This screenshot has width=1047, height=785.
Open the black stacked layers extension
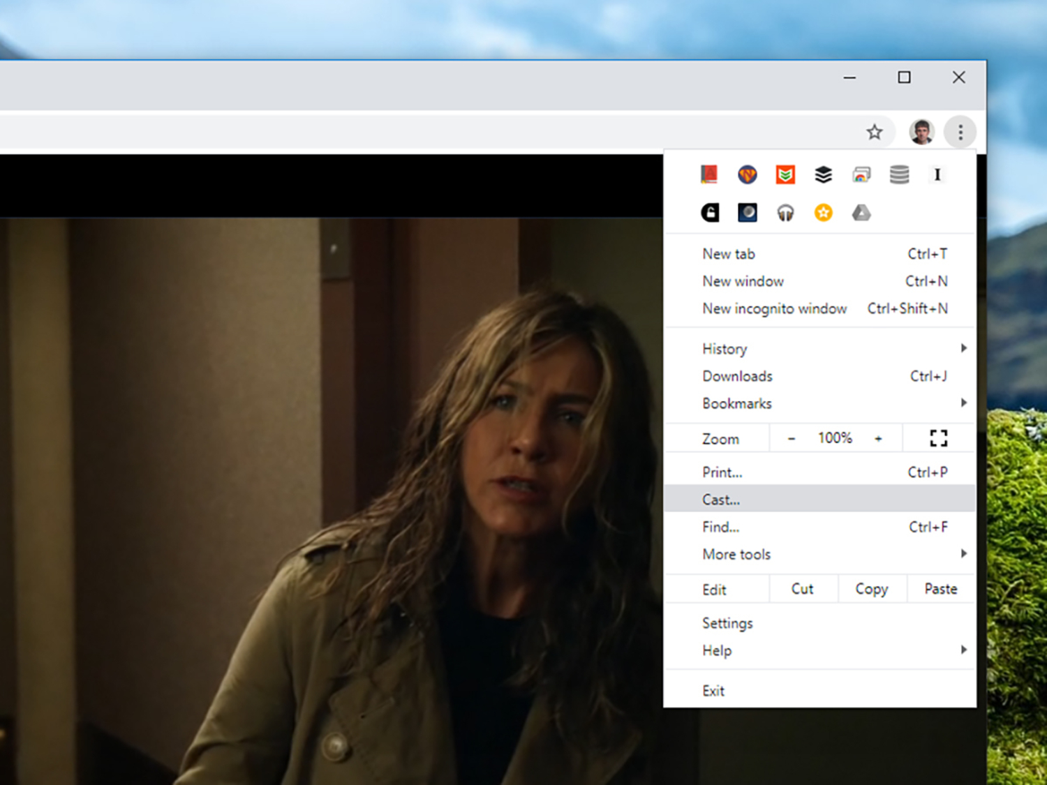tap(824, 174)
